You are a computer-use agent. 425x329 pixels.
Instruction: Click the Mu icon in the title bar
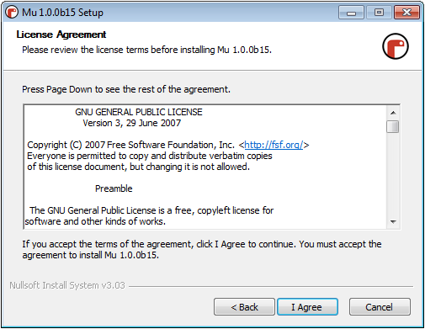[12, 13]
